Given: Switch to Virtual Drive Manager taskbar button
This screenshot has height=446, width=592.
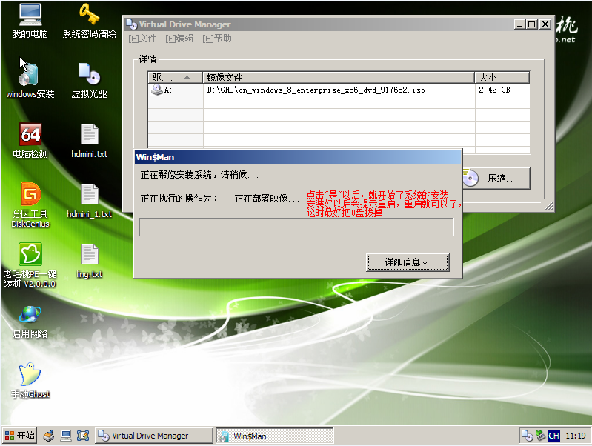Looking at the screenshot, I should click(x=153, y=436).
